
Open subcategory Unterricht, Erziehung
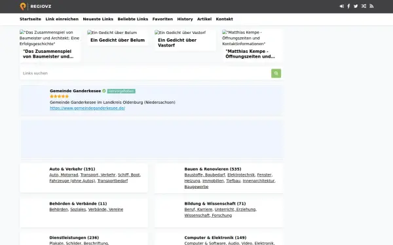click(x=235, y=210)
